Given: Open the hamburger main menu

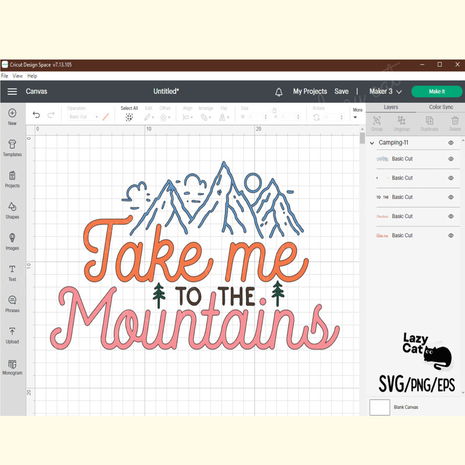Looking at the screenshot, I should click(x=12, y=92).
